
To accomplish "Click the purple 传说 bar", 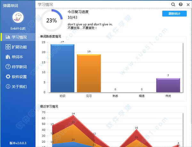I will (x=168, y=85).
